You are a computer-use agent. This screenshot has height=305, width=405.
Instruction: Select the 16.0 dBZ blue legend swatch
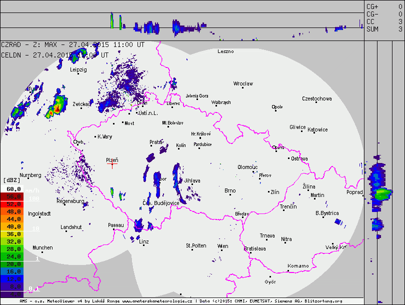pos(13,270)
